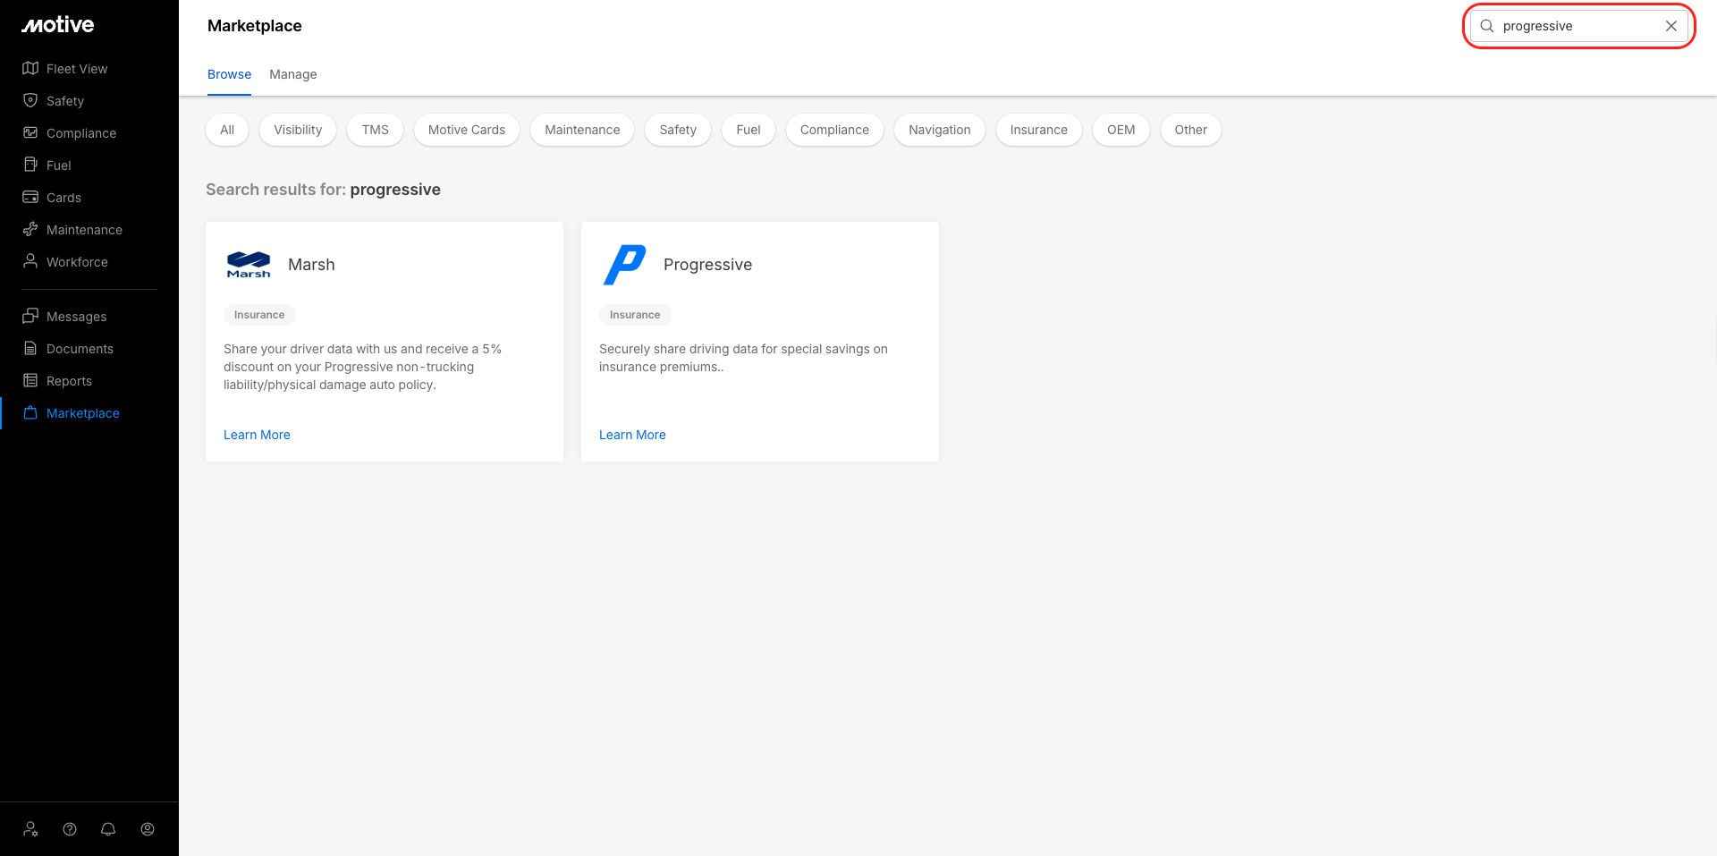Filter marketplace by Insurance category
Viewport: 1717px width, 856px height.
[x=1038, y=130]
